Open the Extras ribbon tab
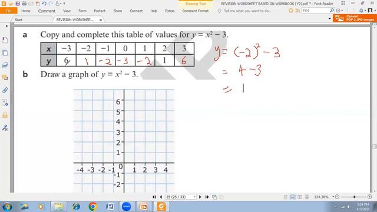The image size is (377, 212). coord(170,11)
